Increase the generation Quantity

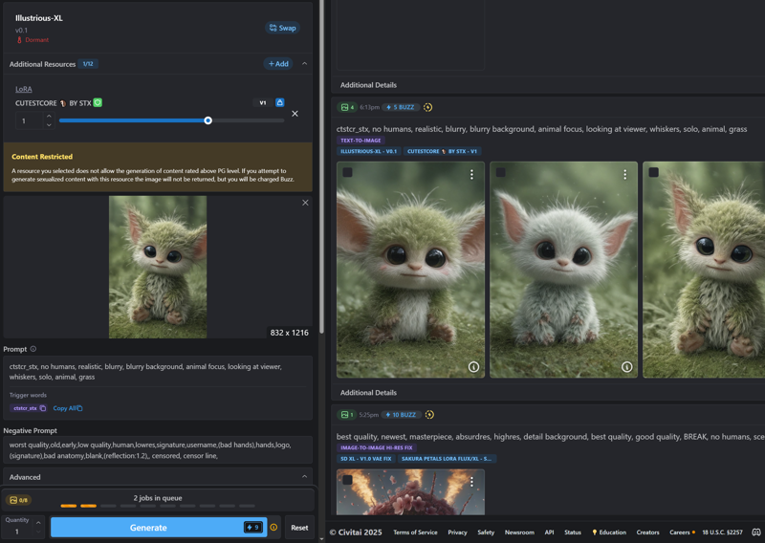pos(38,523)
